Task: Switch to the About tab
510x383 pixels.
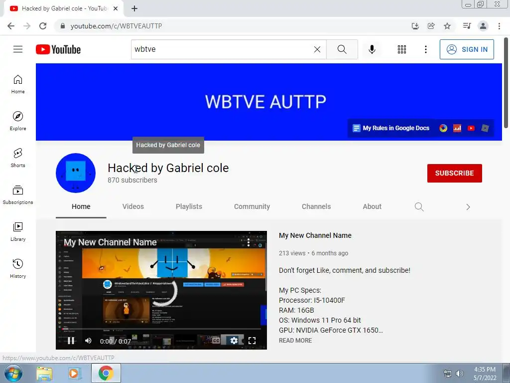Action: pyautogui.click(x=372, y=206)
